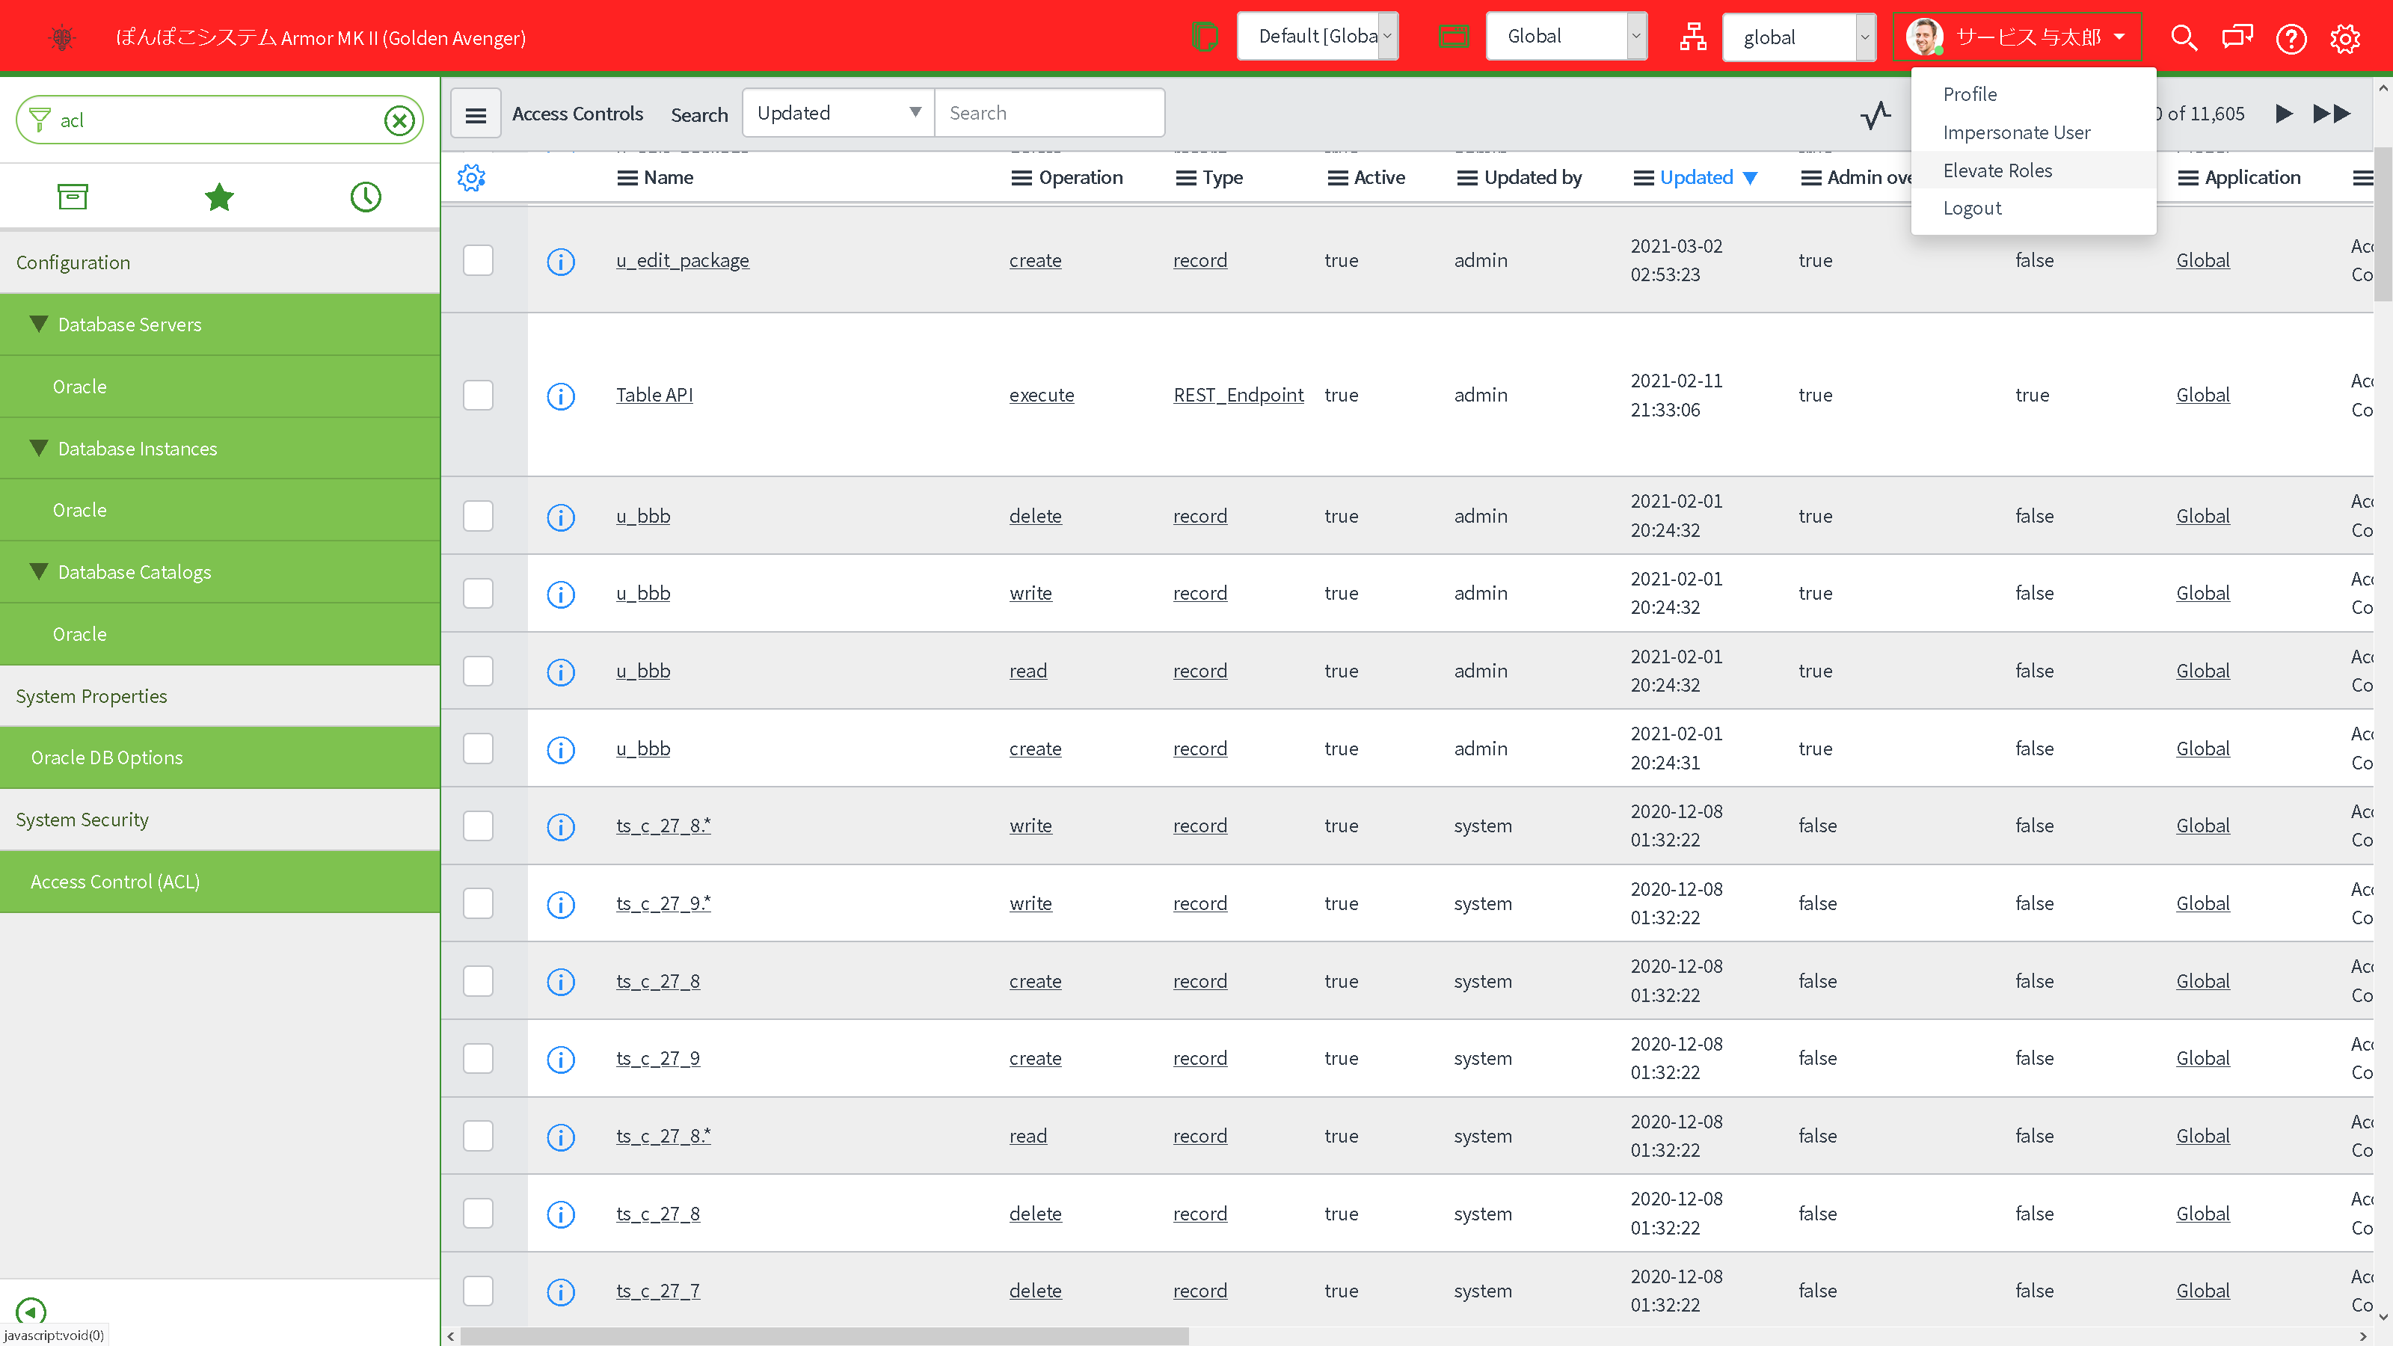Image resolution: width=2393 pixels, height=1346 pixels.
Task: Collapse the Database Servers tree node
Action: click(x=39, y=325)
